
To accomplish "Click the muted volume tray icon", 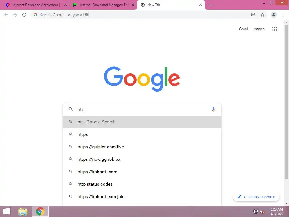I will (262, 212).
